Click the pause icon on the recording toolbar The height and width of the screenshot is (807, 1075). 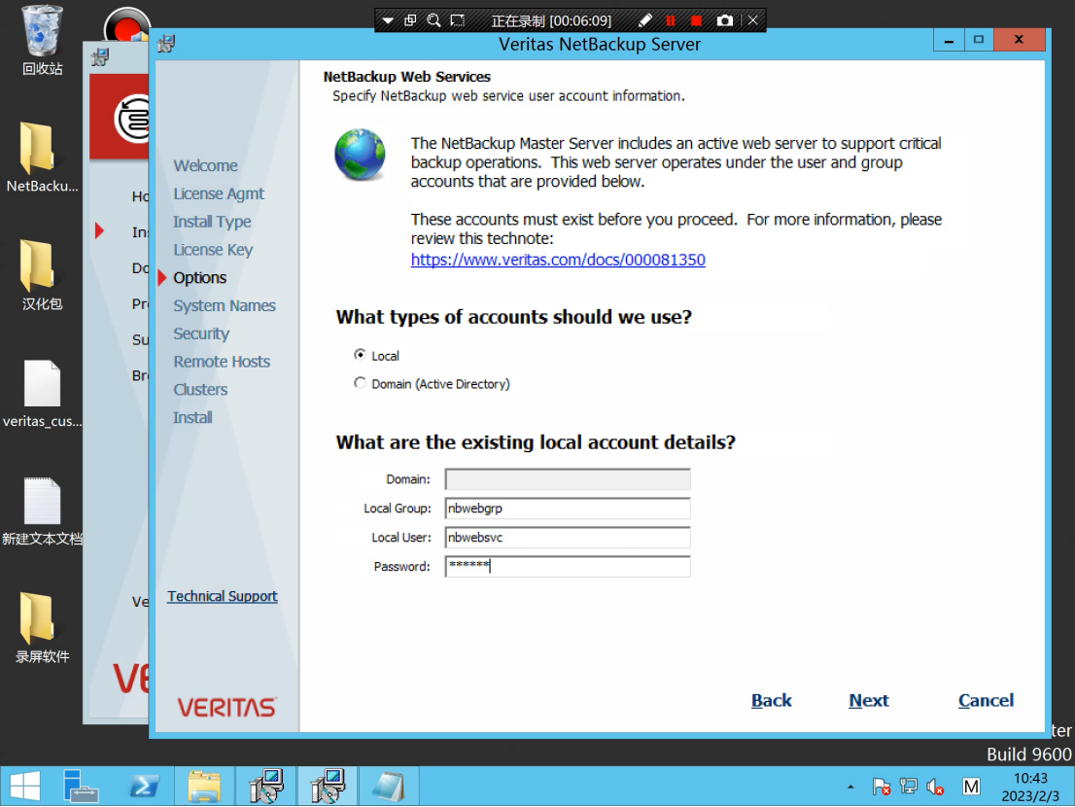(671, 20)
